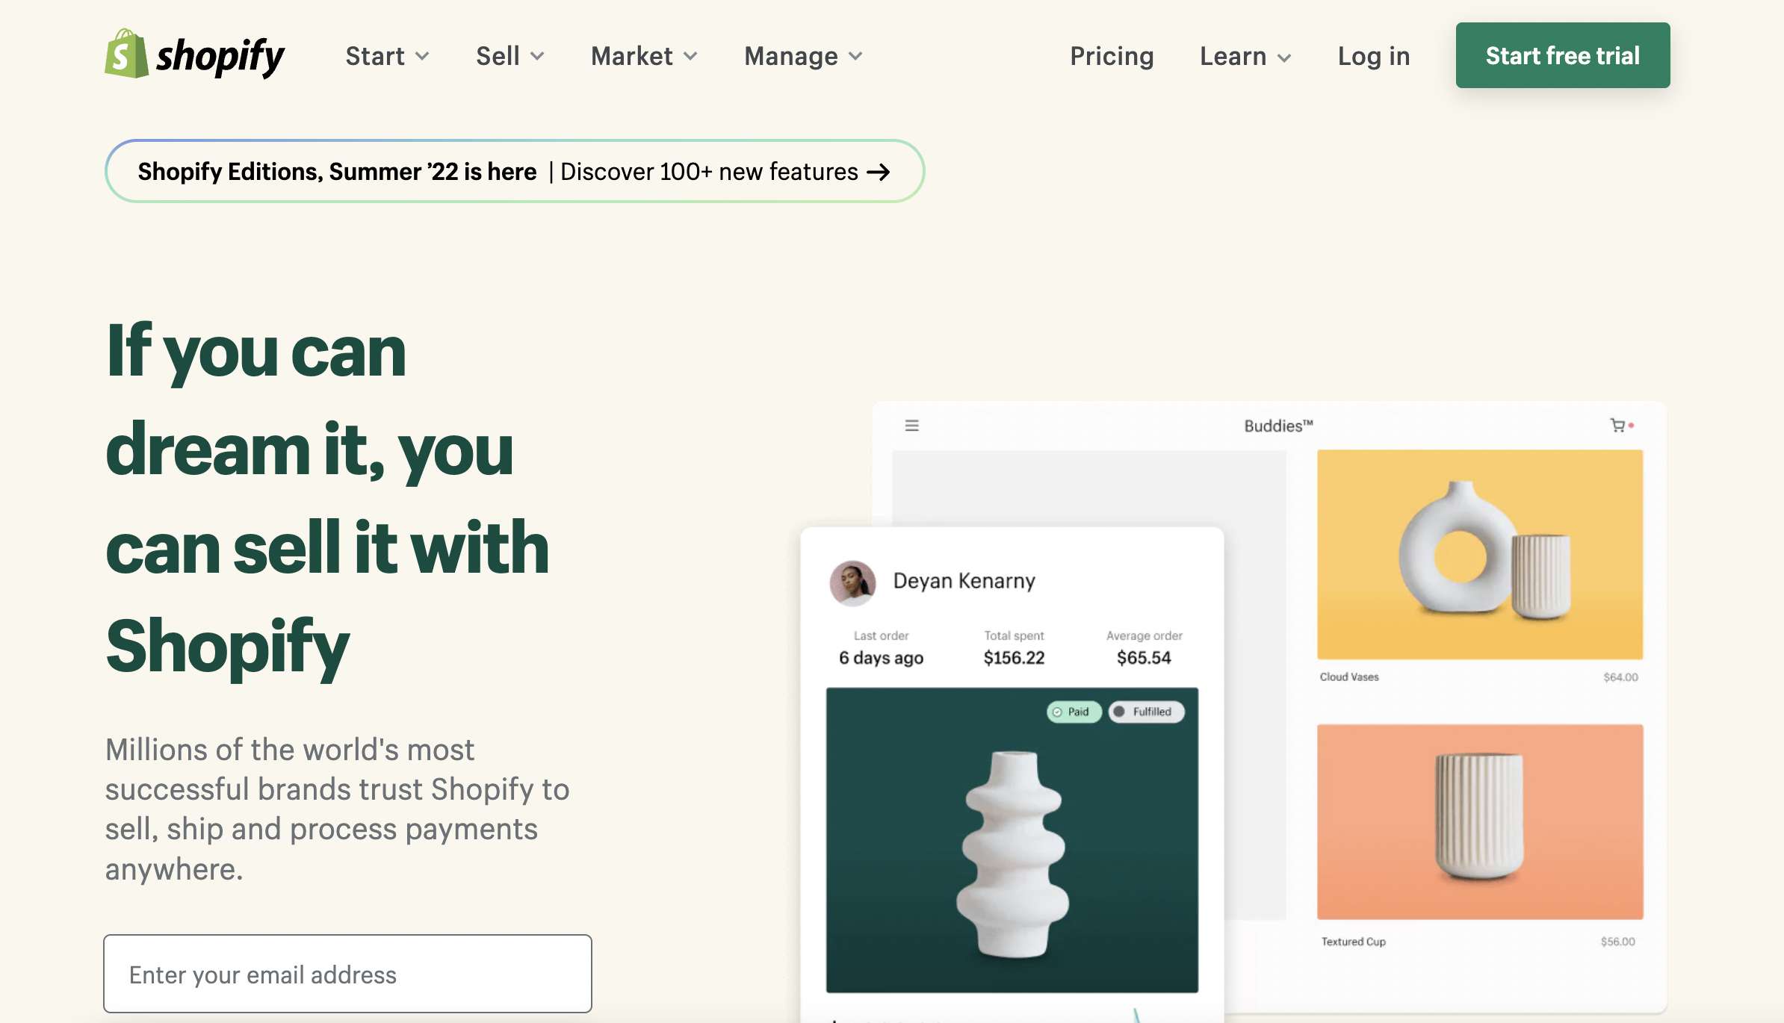The height and width of the screenshot is (1023, 1784).
Task: Open the Manage dropdown menu
Action: (x=803, y=56)
